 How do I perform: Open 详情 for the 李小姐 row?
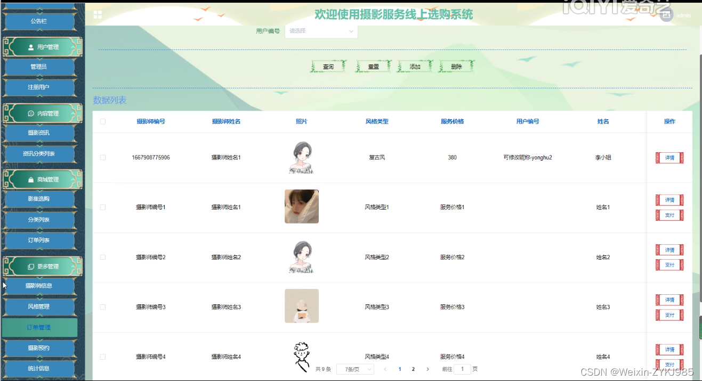(669, 158)
